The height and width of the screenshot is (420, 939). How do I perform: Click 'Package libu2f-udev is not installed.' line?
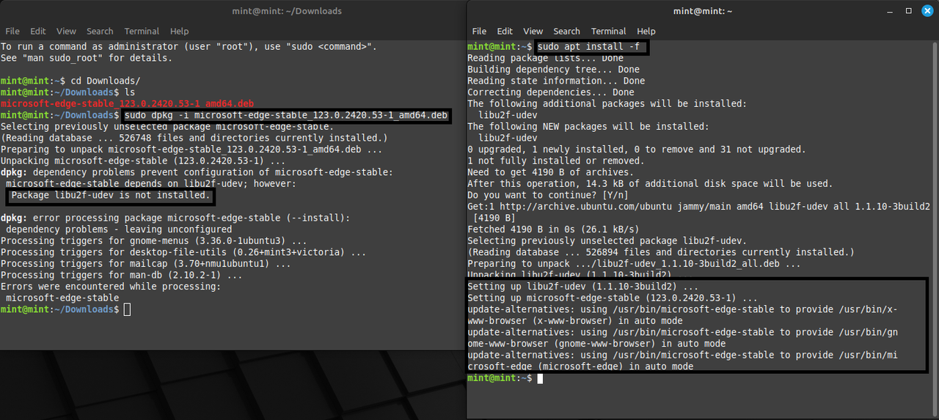click(x=111, y=196)
